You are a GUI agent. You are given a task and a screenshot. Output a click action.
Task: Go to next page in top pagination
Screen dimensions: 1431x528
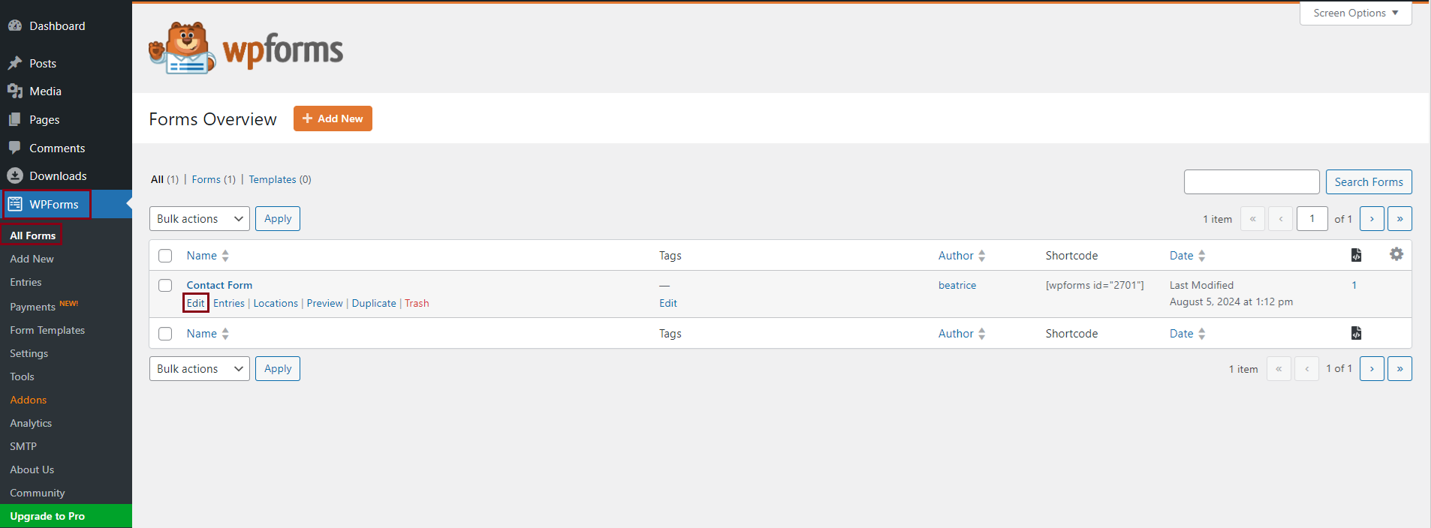[1372, 219]
